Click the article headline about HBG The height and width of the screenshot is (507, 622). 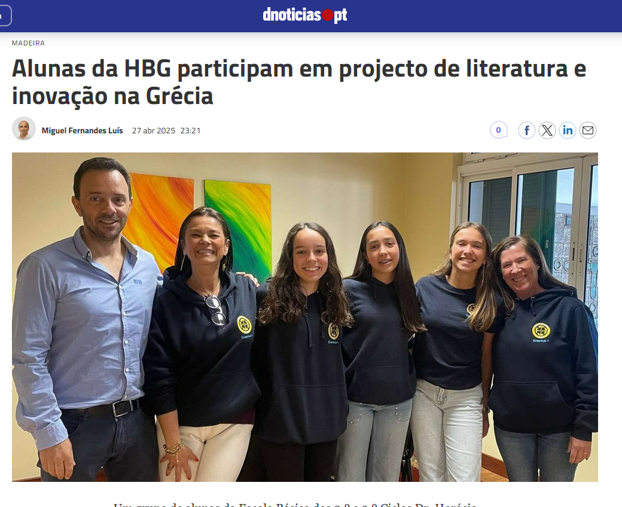[298, 83]
